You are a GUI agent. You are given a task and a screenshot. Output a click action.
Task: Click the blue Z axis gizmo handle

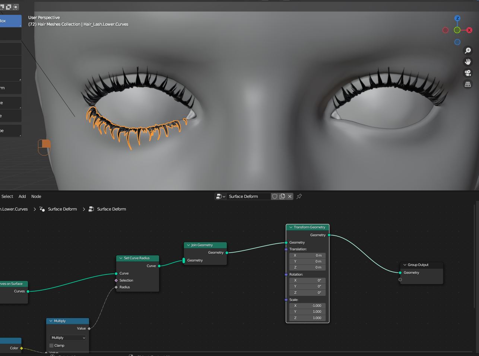click(457, 18)
